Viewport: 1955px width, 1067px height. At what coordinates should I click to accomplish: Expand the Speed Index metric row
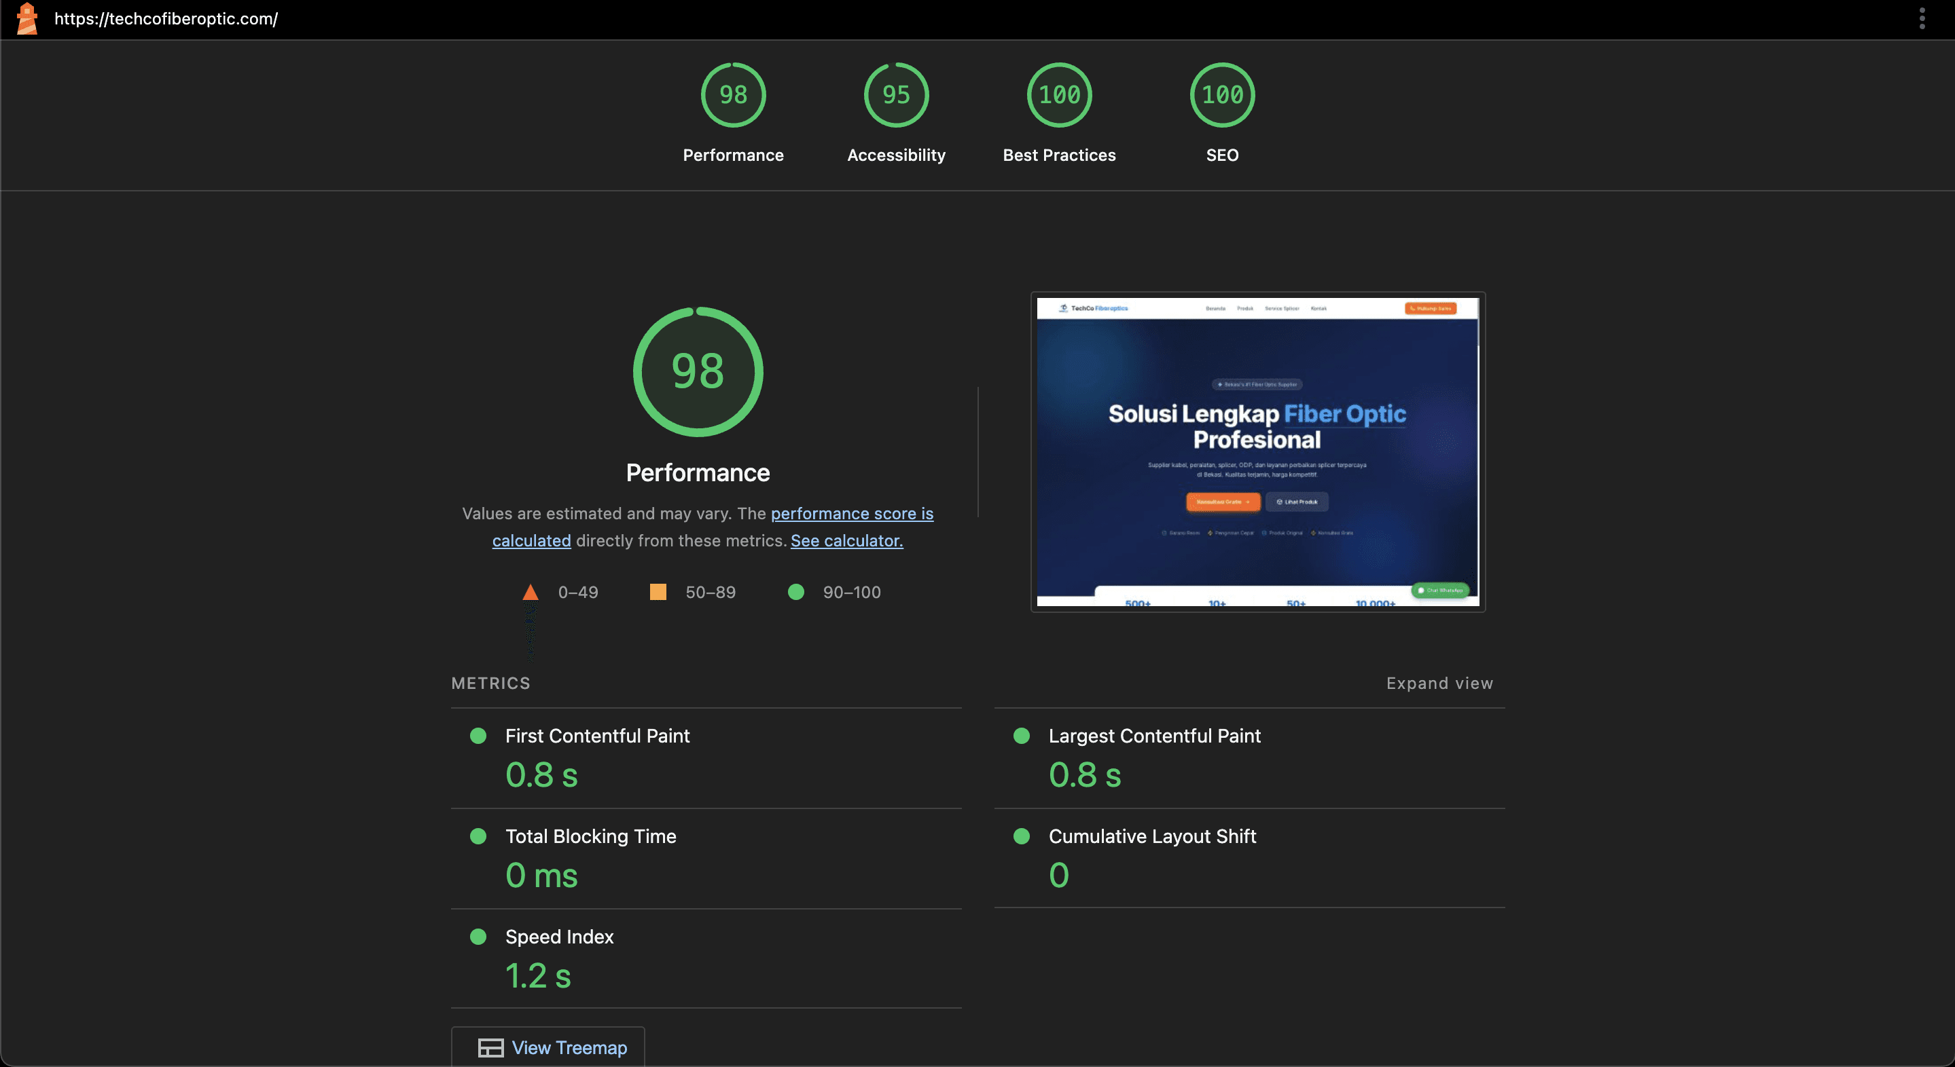click(x=559, y=937)
